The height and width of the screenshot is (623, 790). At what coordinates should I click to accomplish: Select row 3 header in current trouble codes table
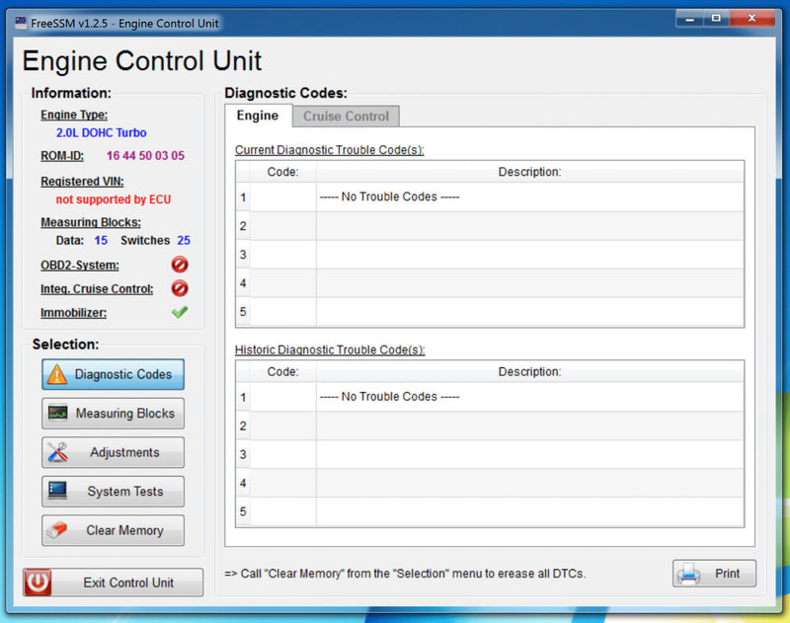click(243, 255)
